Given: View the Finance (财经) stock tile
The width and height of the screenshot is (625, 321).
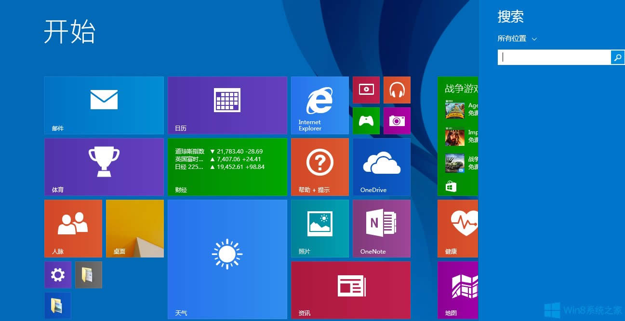Looking at the screenshot, I should (227, 167).
